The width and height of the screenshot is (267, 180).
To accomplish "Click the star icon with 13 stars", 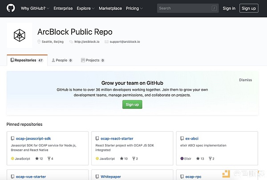I will pos(198,159).
